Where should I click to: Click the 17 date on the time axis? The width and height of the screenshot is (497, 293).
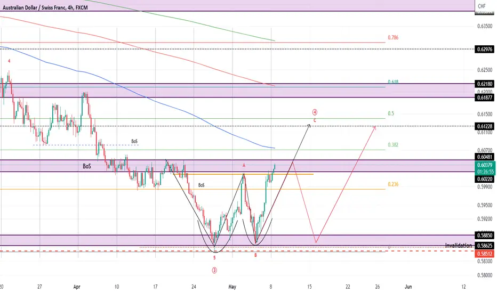click(155, 287)
